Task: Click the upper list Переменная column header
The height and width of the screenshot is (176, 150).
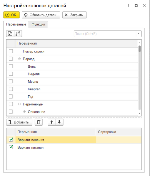Action: pyautogui.click(x=76, y=43)
